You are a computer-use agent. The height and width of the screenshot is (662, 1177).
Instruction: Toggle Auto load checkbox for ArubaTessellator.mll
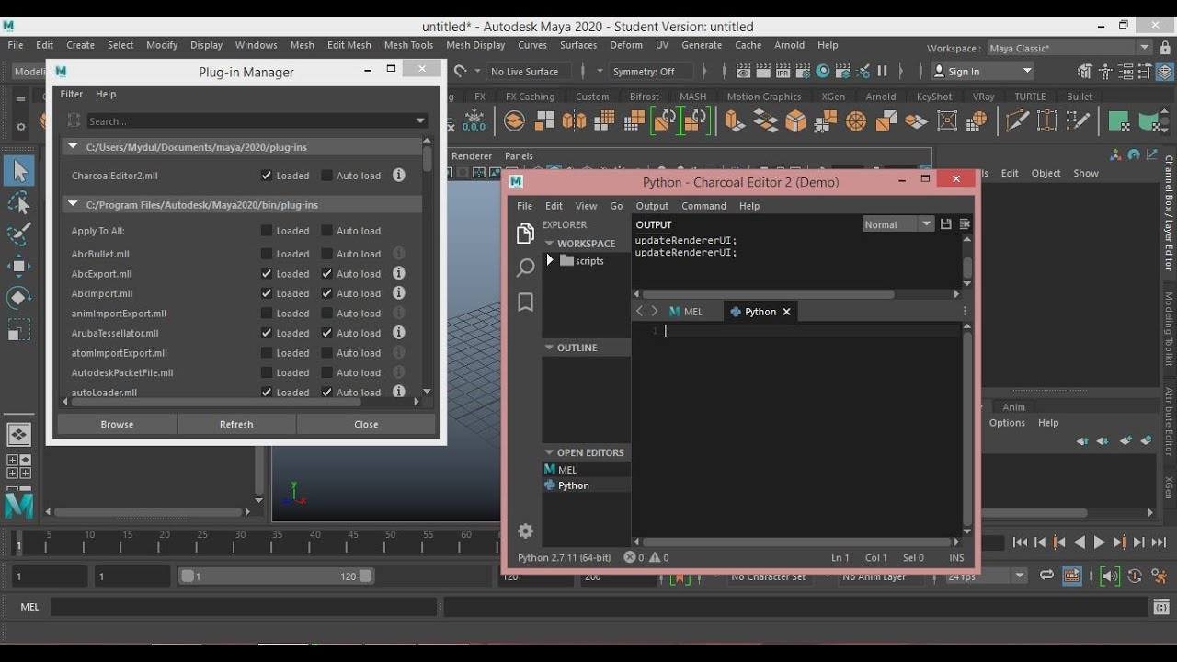326,333
